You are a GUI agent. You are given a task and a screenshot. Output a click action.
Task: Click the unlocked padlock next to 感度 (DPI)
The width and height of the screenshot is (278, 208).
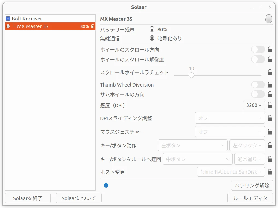pyautogui.click(x=270, y=105)
